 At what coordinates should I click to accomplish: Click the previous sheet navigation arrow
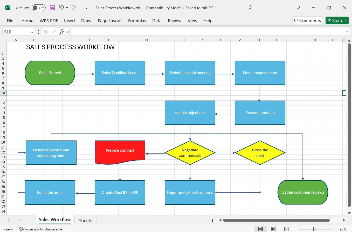[x=9, y=220]
